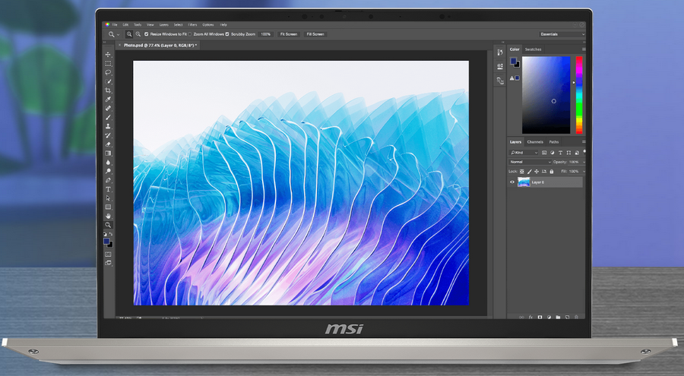Enable Zoom All Windows checkbox
684x376 pixels.
click(190, 34)
